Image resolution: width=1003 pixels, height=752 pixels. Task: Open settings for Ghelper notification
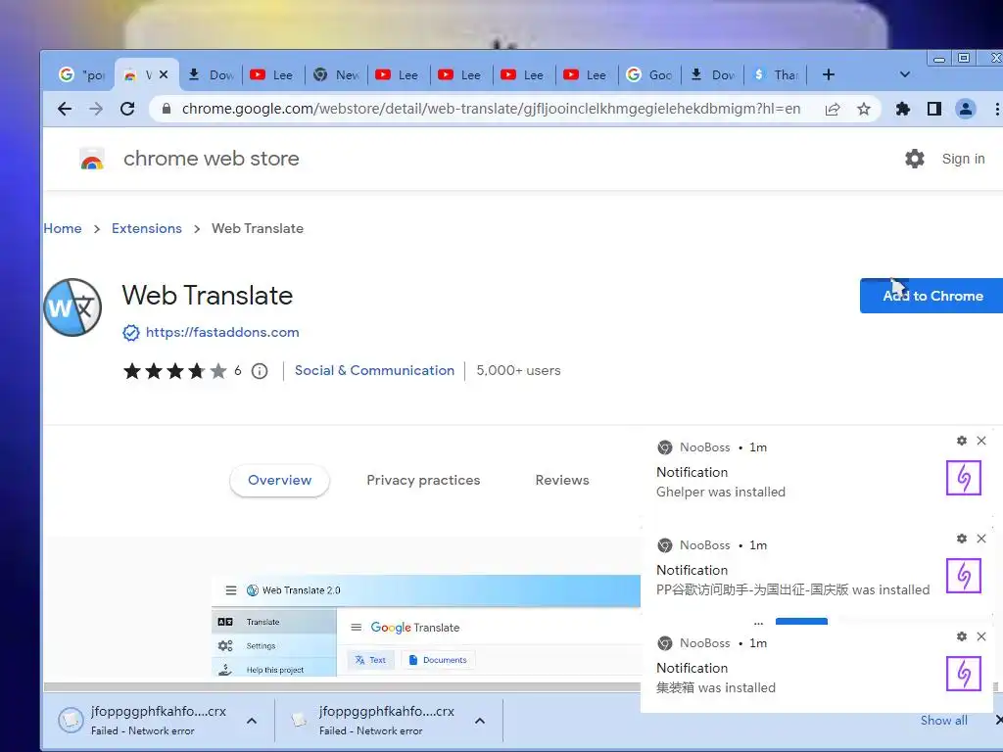[x=962, y=441]
